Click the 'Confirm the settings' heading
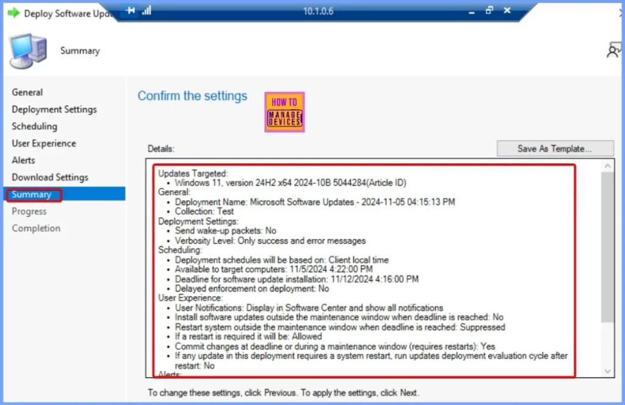The width and height of the screenshot is (625, 405). tap(192, 96)
